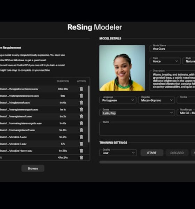Click the Browse button to add files
The image size is (195, 209).
click(x=33, y=168)
